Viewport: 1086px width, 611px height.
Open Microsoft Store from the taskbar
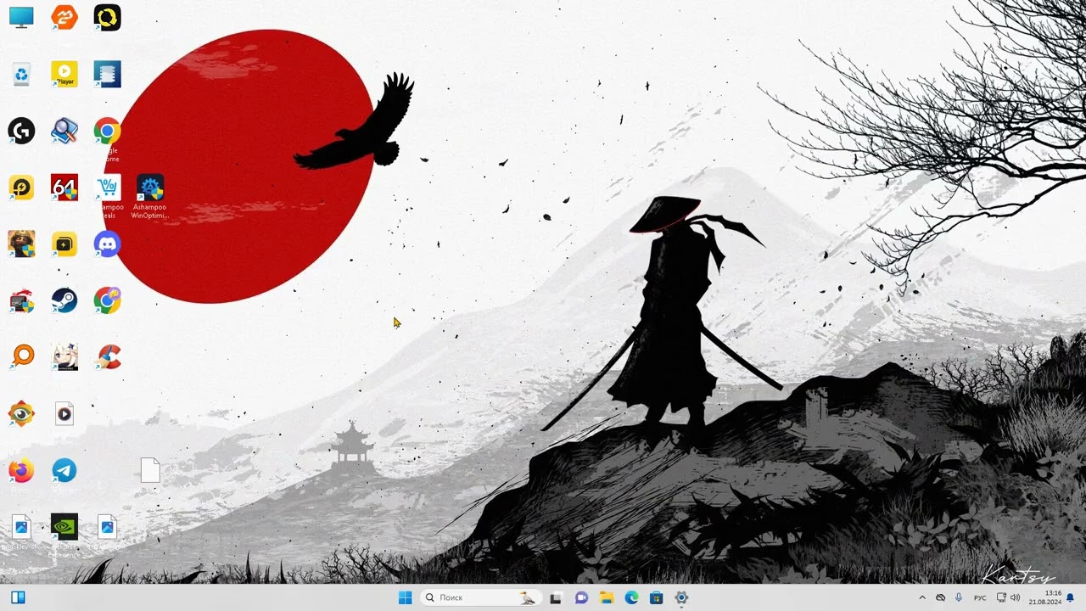tap(656, 597)
